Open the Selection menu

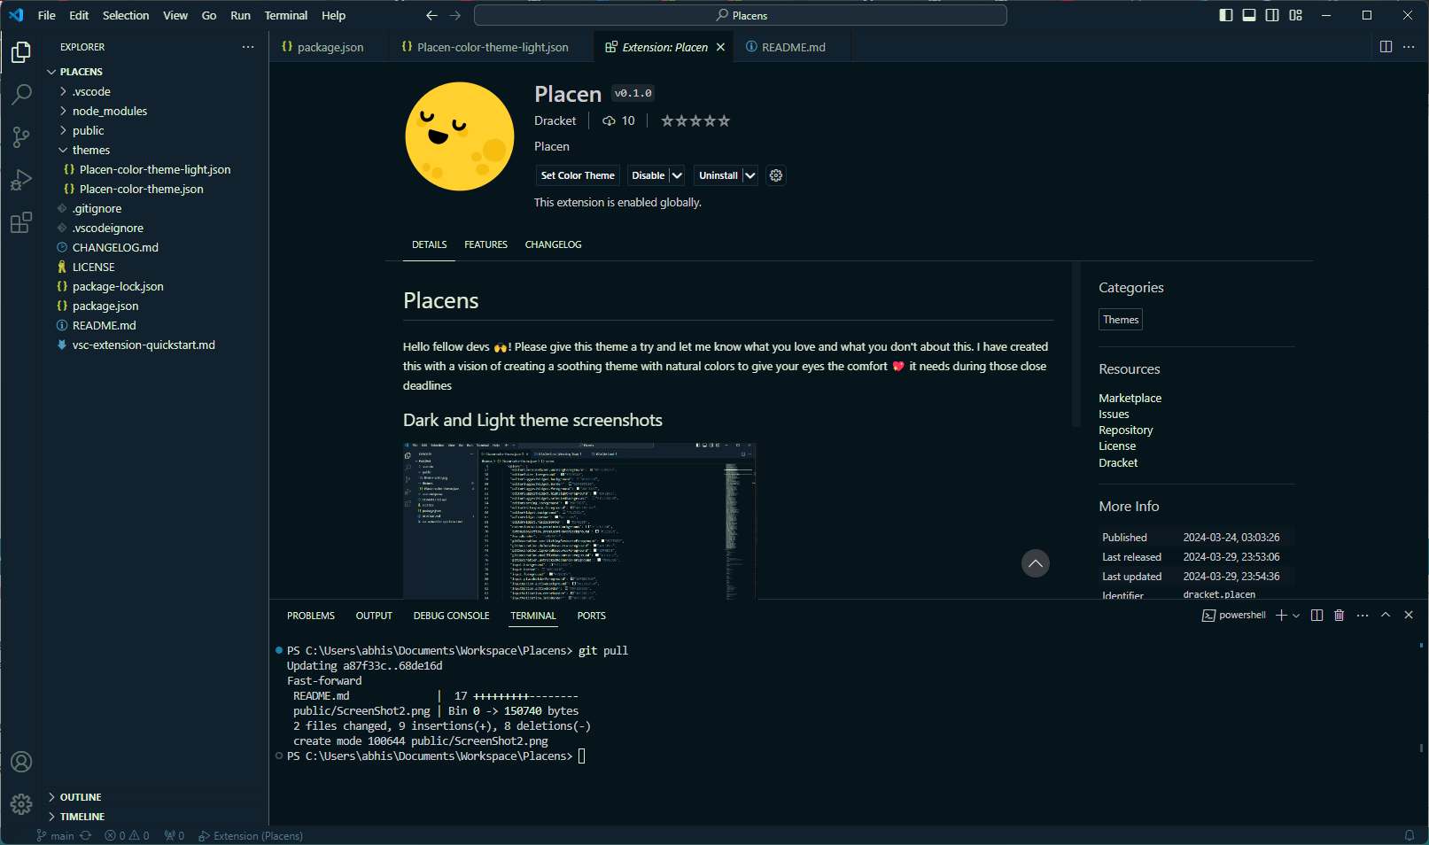pos(126,15)
